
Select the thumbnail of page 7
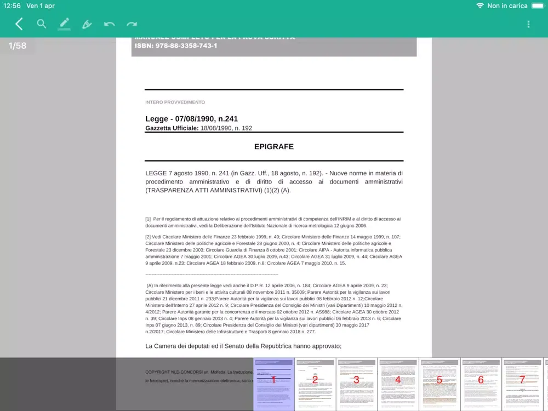(522, 383)
